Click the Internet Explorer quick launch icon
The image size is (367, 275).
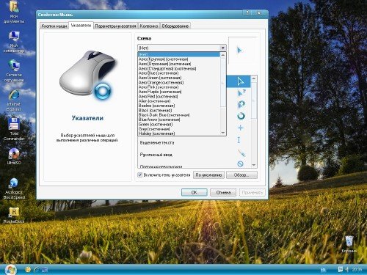click(x=36, y=270)
